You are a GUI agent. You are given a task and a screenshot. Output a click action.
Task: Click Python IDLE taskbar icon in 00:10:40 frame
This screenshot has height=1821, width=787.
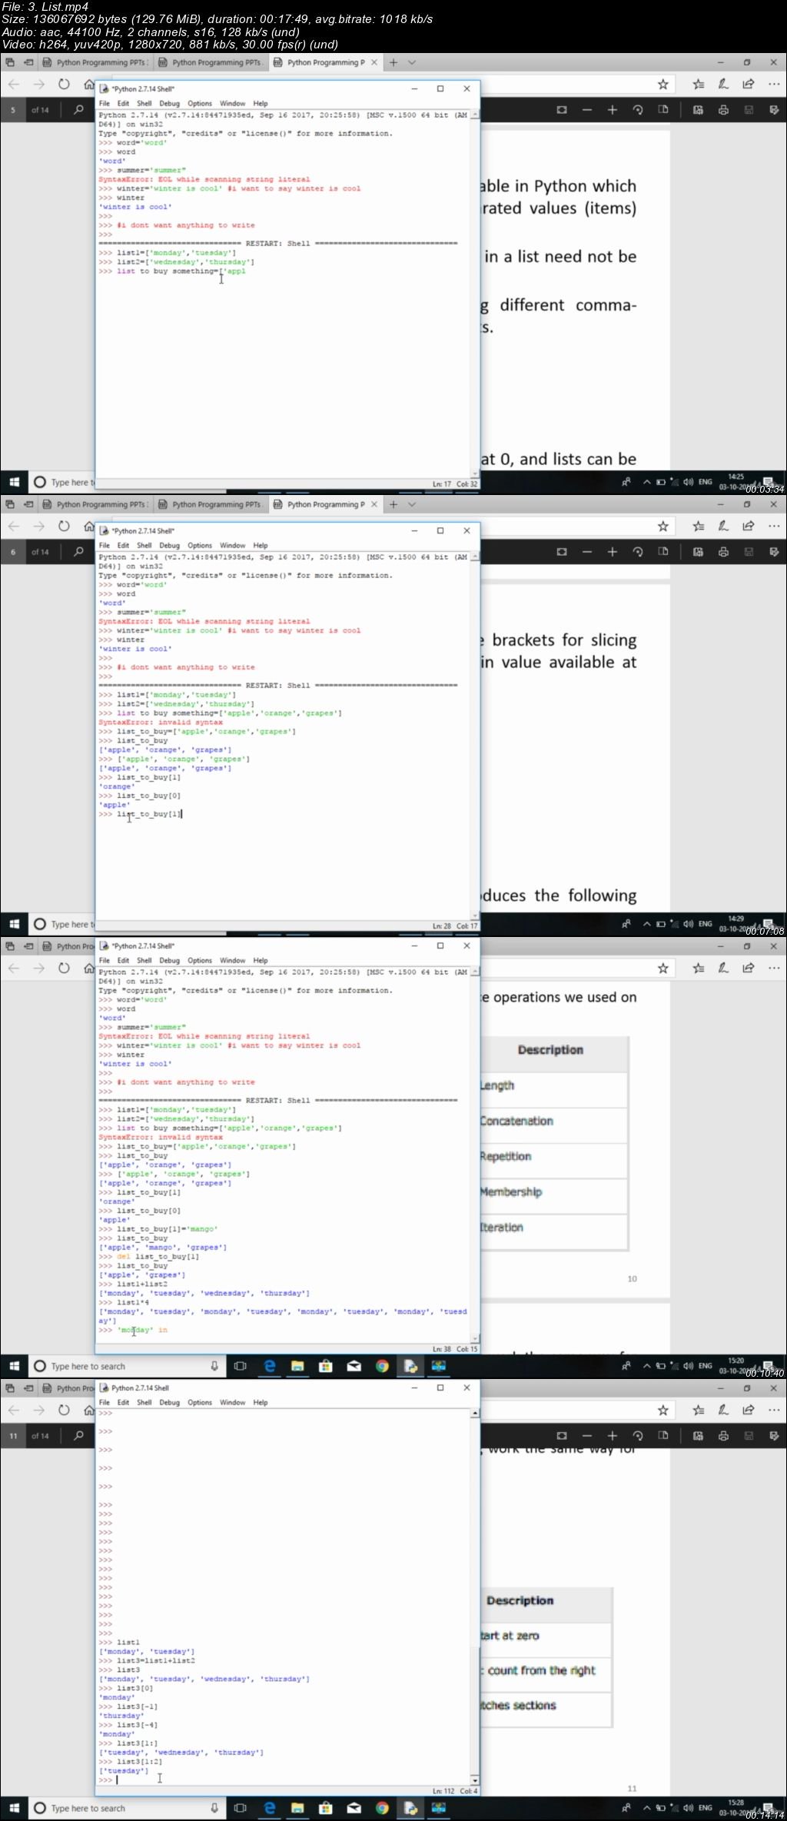pyautogui.click(x=410, y=1366)
